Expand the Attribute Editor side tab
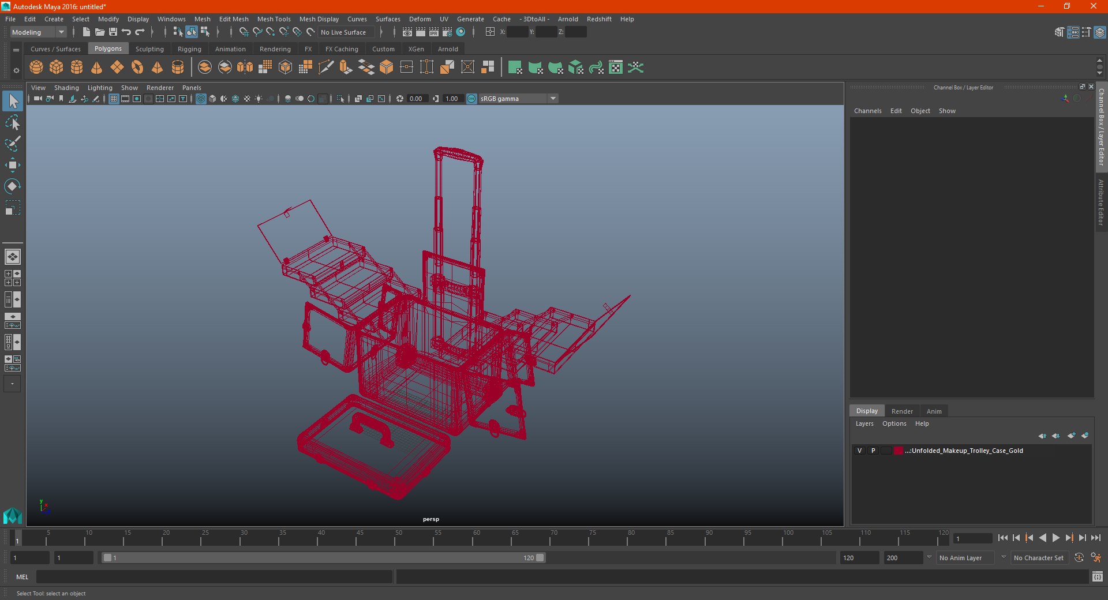This screenshot has width=1108, height=600. [1102, 202]
